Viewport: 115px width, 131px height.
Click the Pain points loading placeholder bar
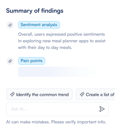tap(60, 72)
